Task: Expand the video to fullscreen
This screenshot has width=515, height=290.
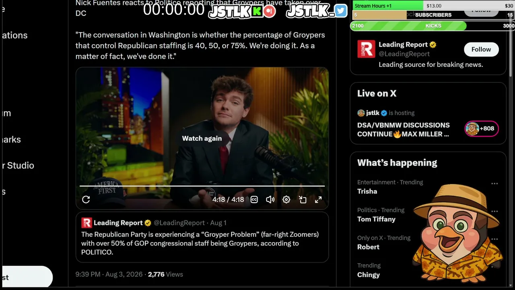Action: click(318, 199)
